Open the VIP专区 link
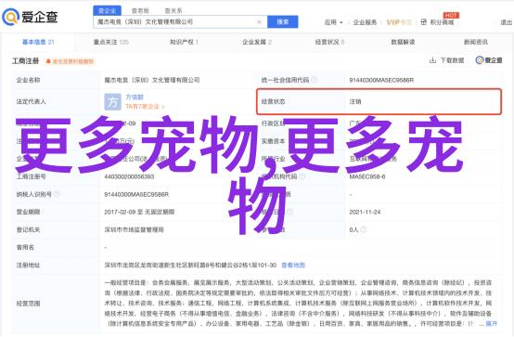The height and width of the screenshot is (337, 514). 399,22
